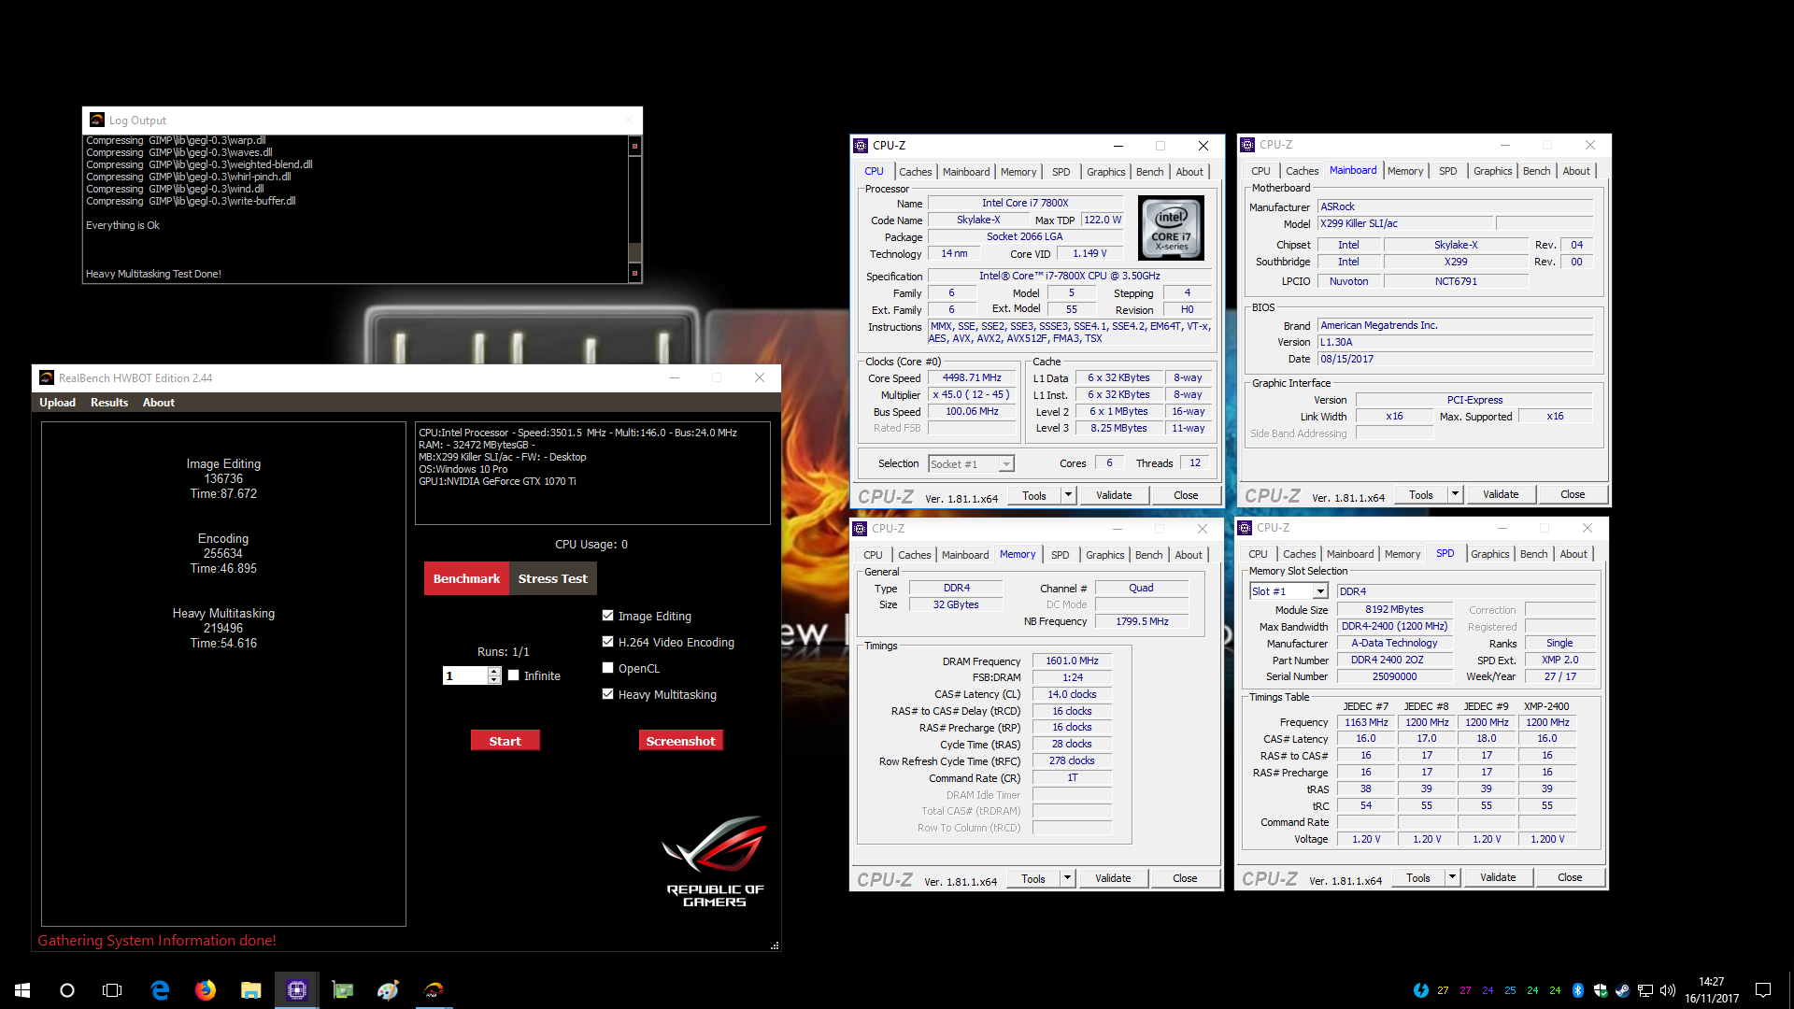Click the RealBench window title bar icon

[x=47, y=378]
